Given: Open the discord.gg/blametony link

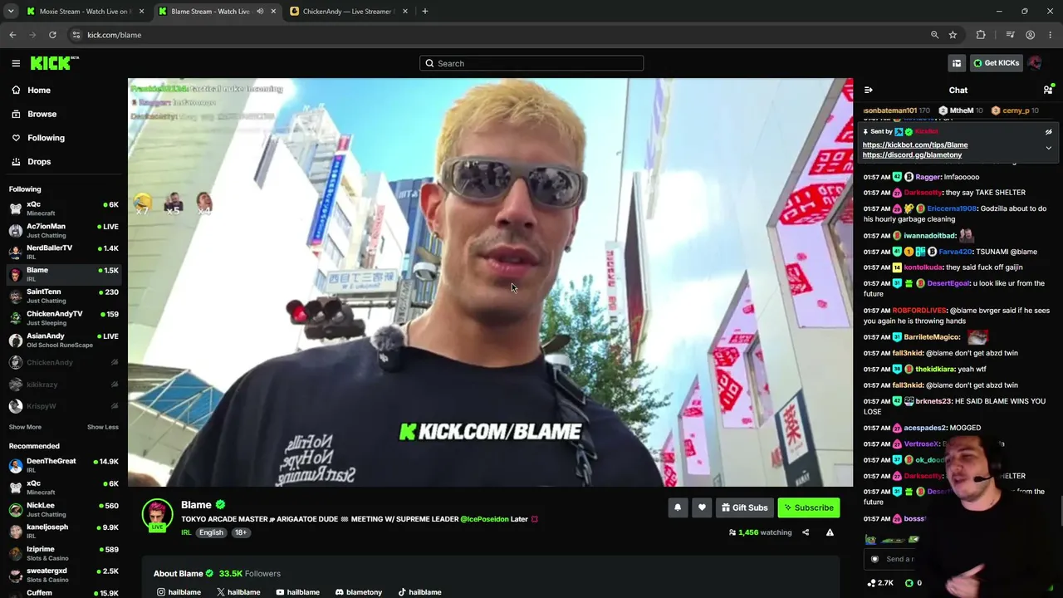Looking at the screenshot, I should click(912, 154).
